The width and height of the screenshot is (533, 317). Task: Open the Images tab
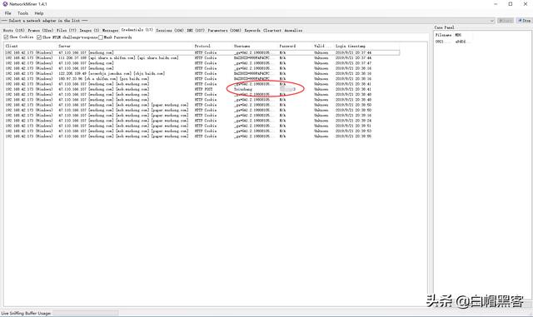pyautogui.click(x=89, y=30)
